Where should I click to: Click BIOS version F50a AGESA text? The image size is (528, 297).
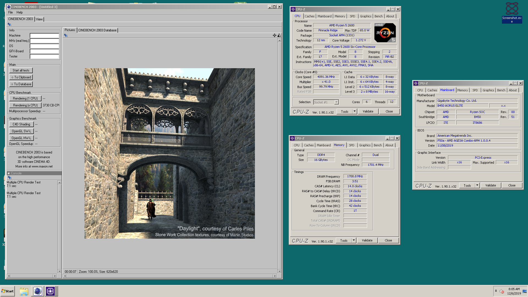point(477,141)
